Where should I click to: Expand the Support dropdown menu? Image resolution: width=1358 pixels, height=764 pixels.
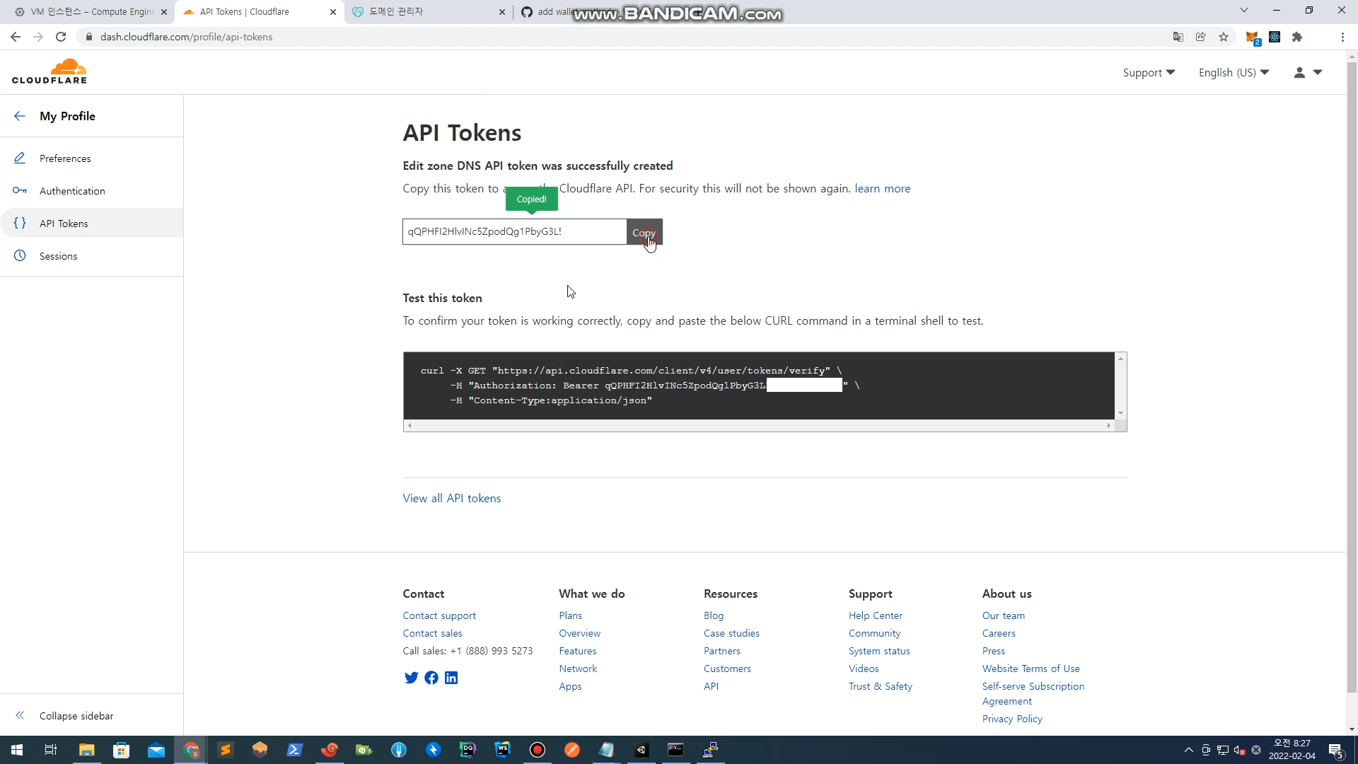[1149, 72]
